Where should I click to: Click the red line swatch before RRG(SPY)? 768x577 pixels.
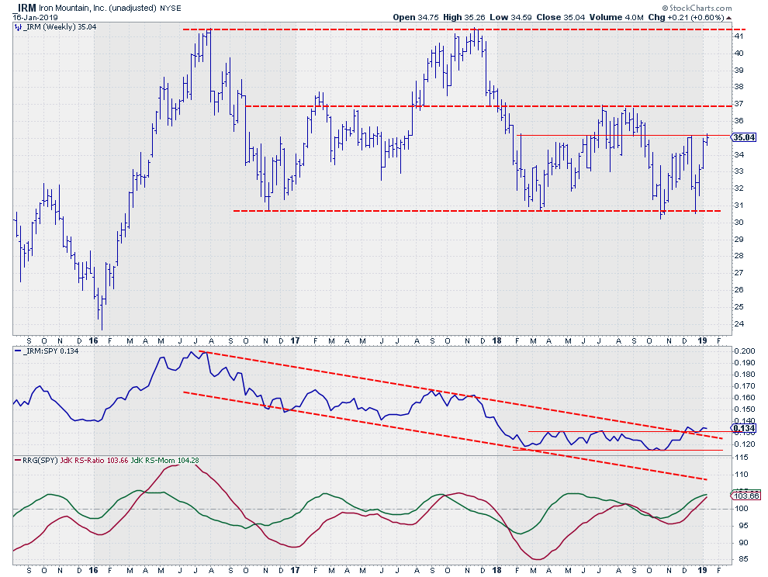coord(18,461)
